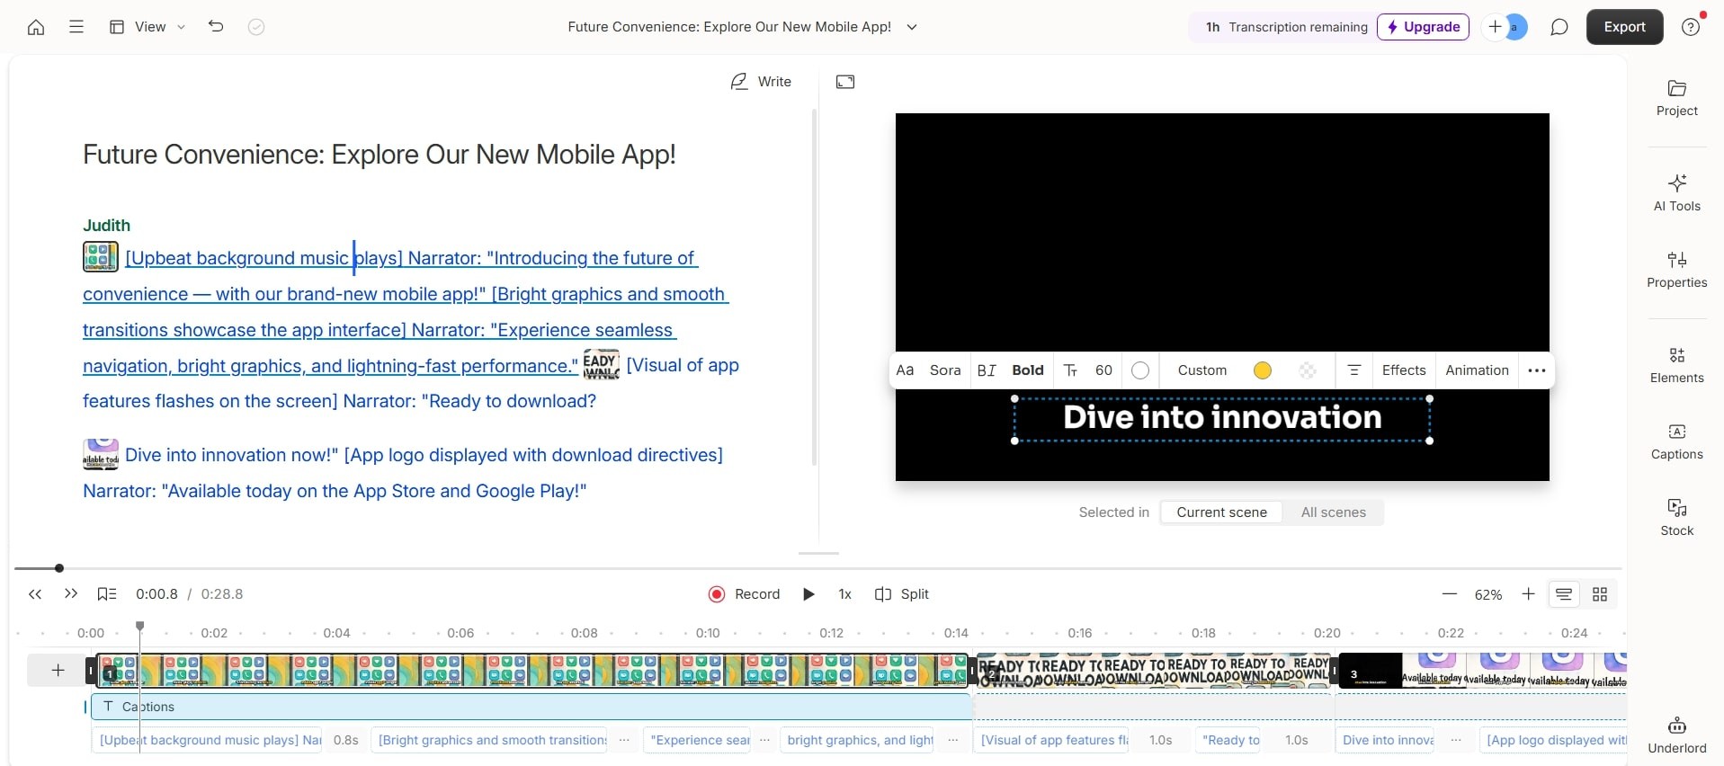1724x766 pixels.
Task: Open the comments speech bubble
Action: 1559,27
